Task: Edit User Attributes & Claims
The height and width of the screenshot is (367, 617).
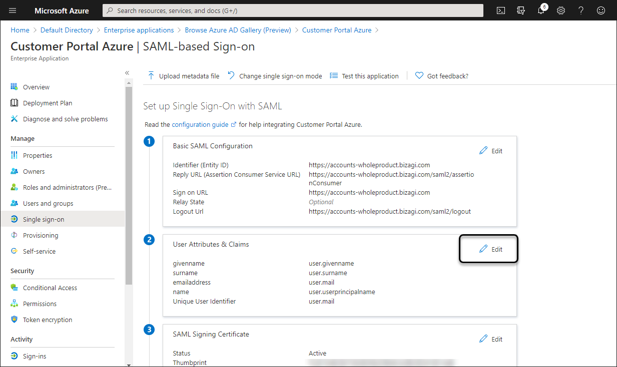Action: pos(491,249)
